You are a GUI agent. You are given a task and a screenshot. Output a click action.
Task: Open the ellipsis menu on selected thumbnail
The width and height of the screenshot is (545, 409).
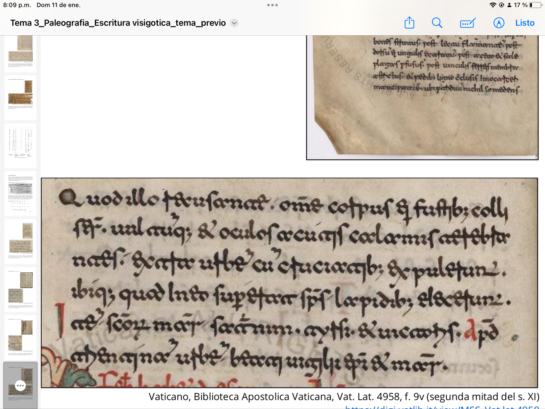[20, 386]
